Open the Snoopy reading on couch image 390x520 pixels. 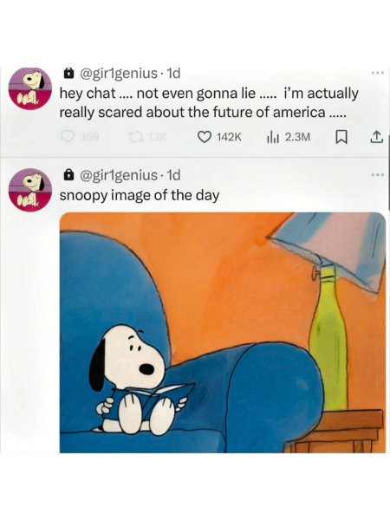223,332
